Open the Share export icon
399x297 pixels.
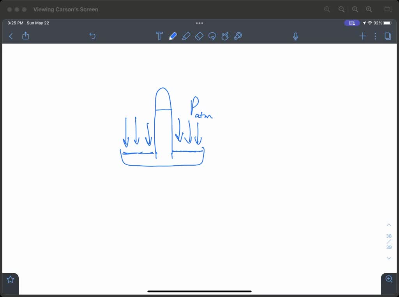(26, 36)
